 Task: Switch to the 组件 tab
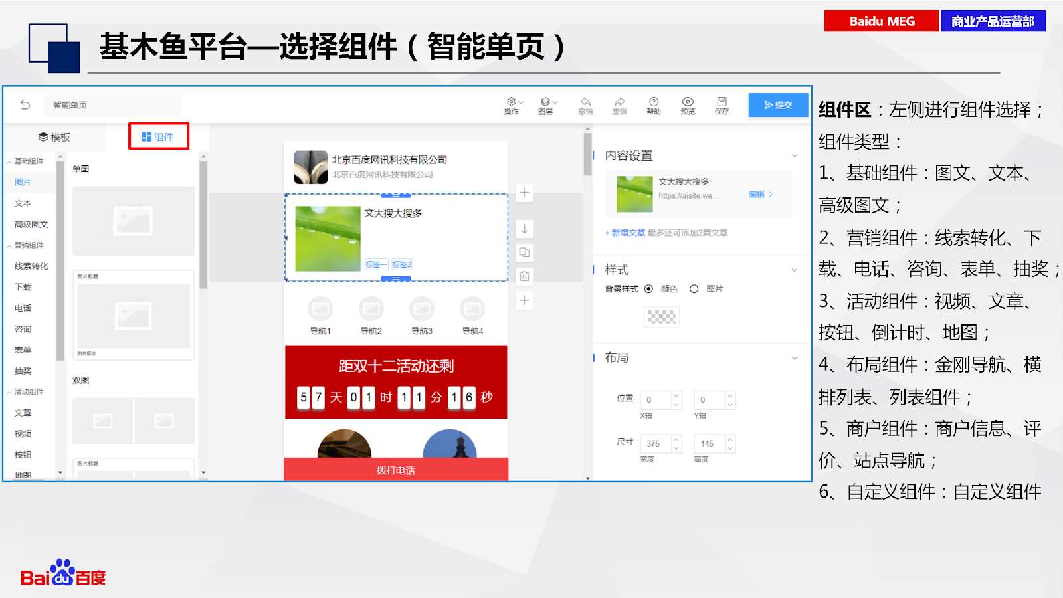pos(158,137)
